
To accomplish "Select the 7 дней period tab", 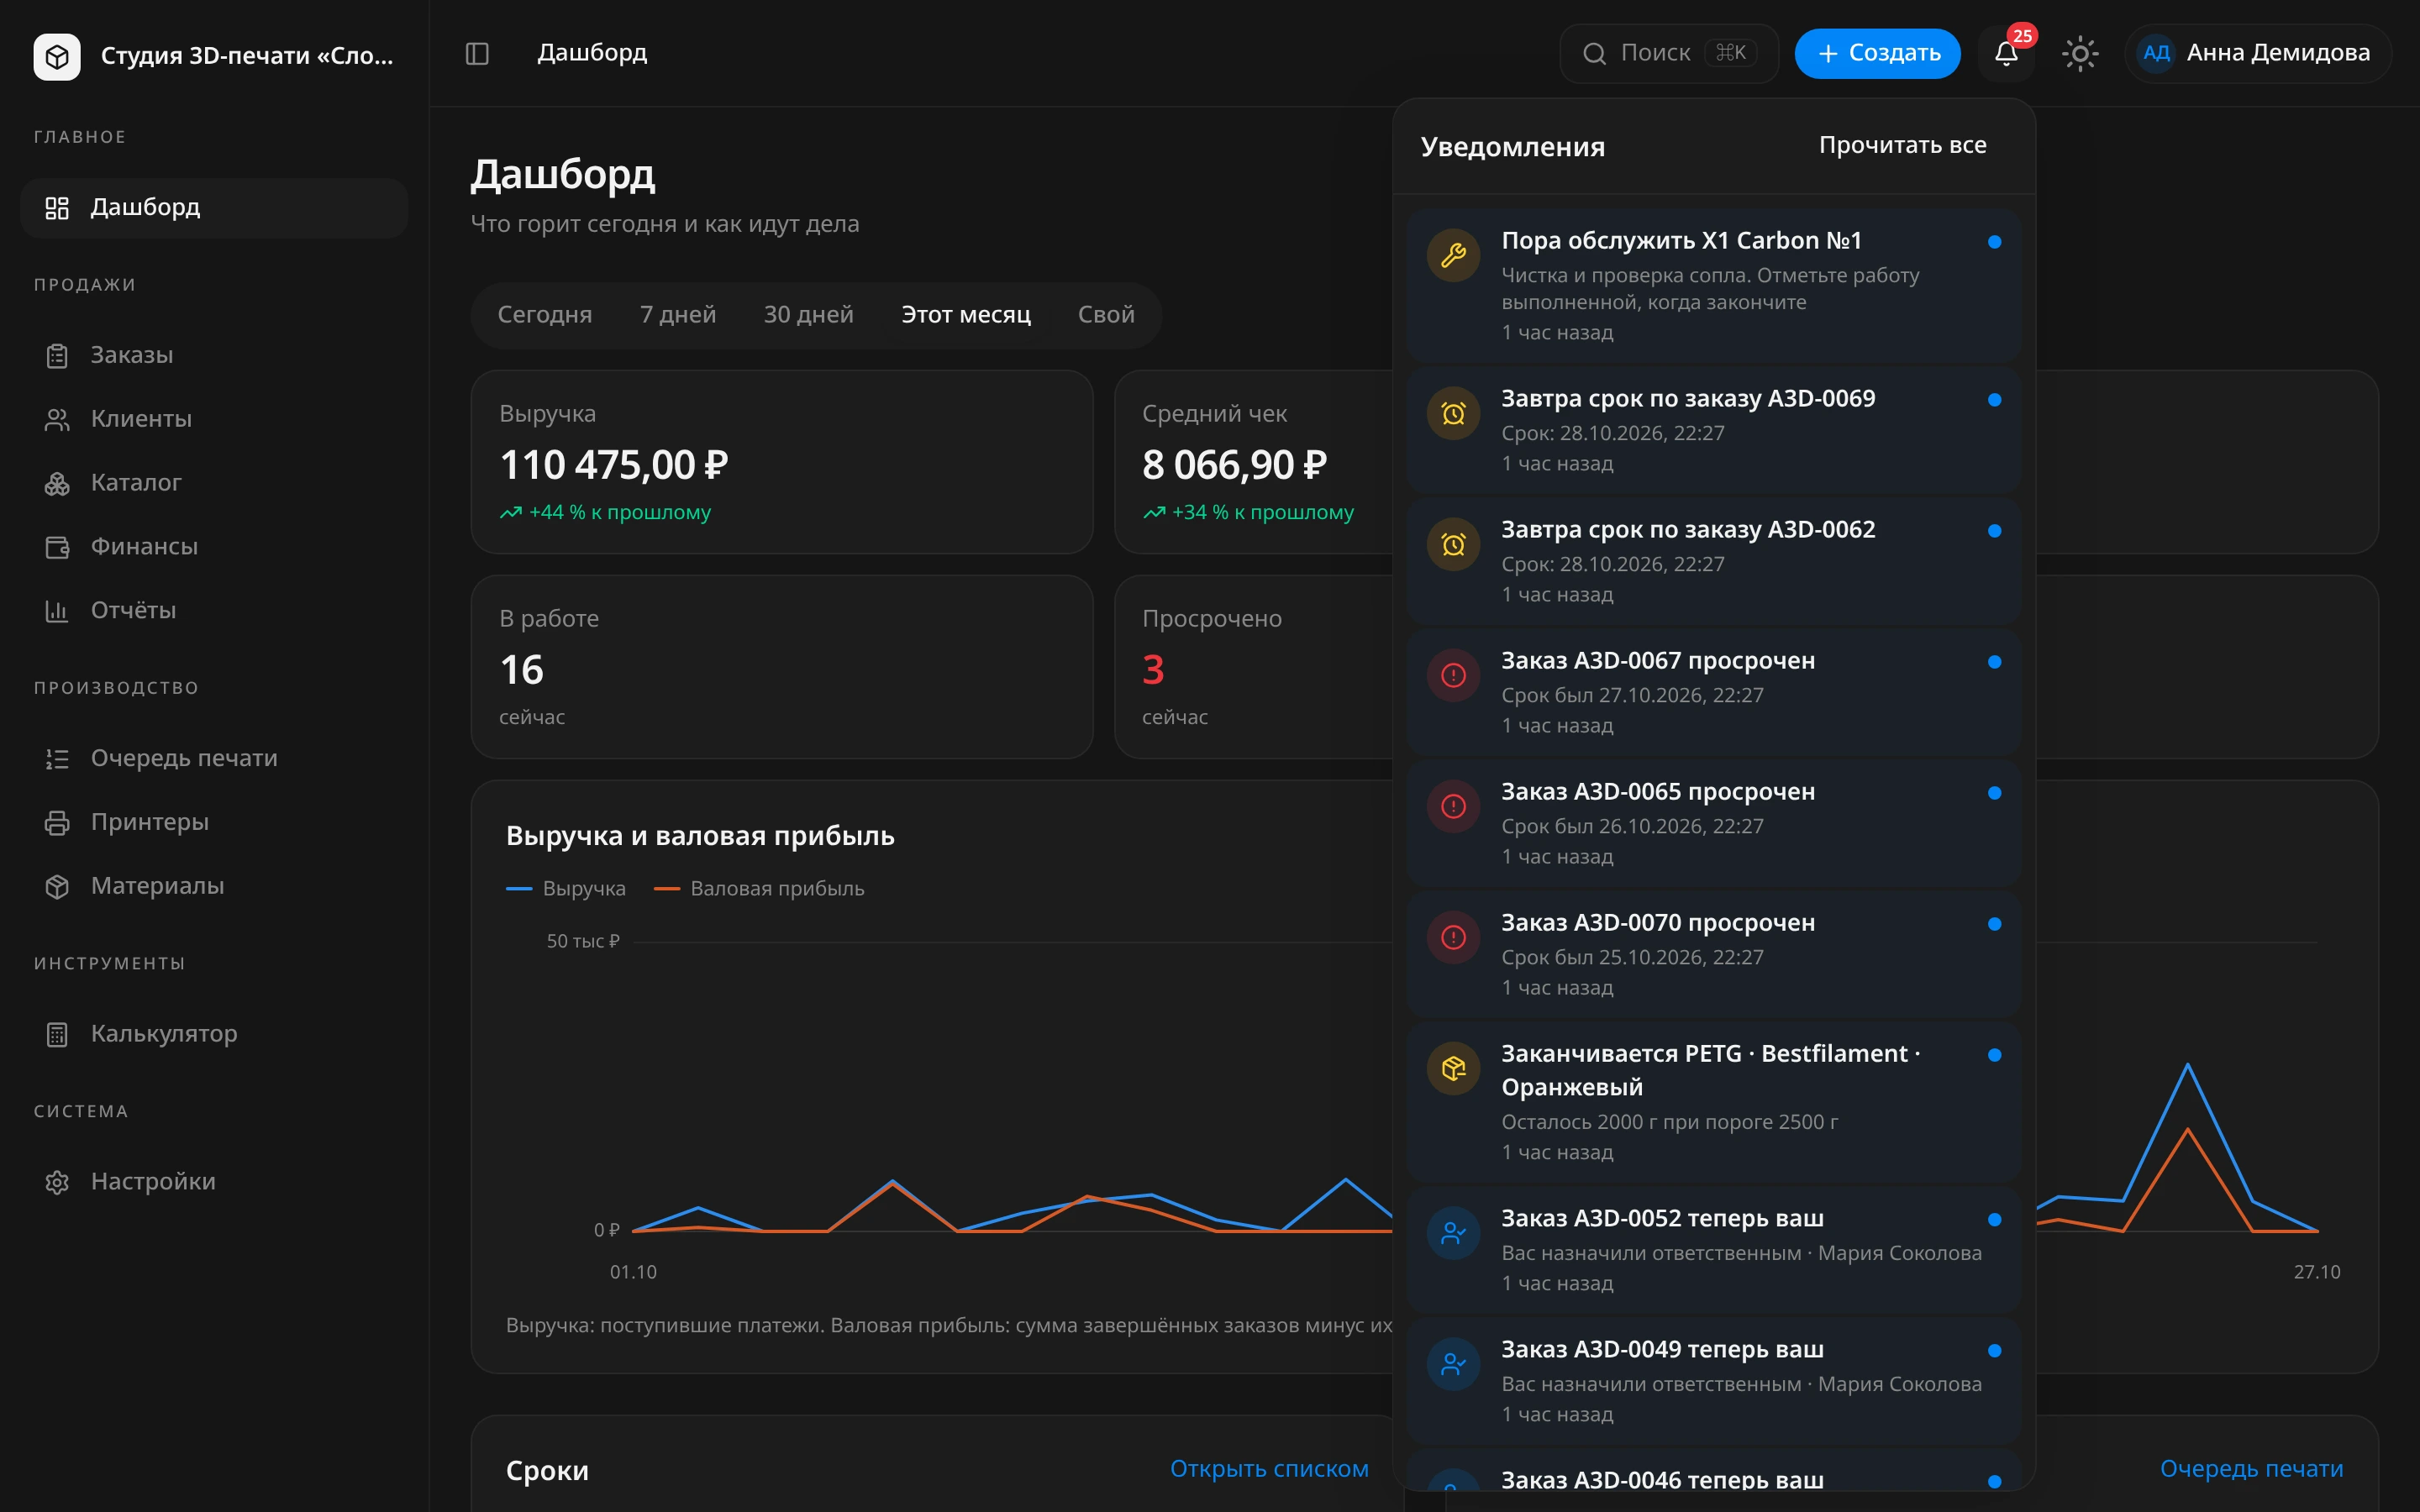I will [x=678, y=315].
